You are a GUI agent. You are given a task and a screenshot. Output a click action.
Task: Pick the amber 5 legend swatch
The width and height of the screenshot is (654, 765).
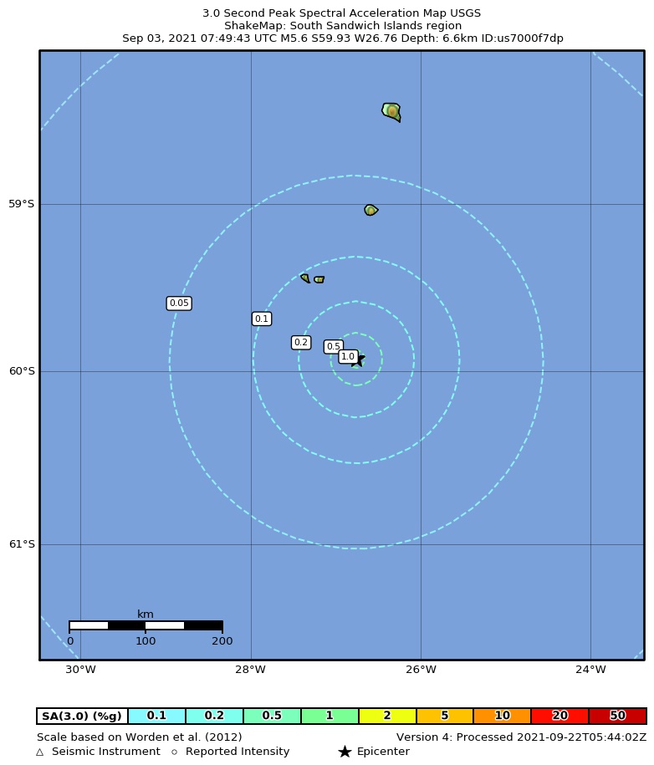click(x=444, y=716)
